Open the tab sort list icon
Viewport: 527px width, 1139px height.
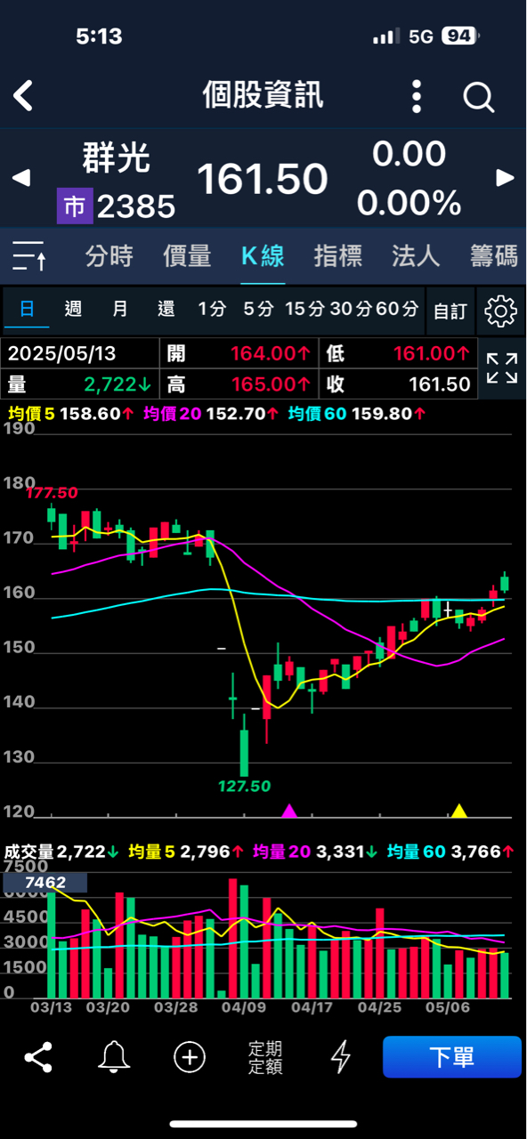pyautogui.click(x=28, y=256)
